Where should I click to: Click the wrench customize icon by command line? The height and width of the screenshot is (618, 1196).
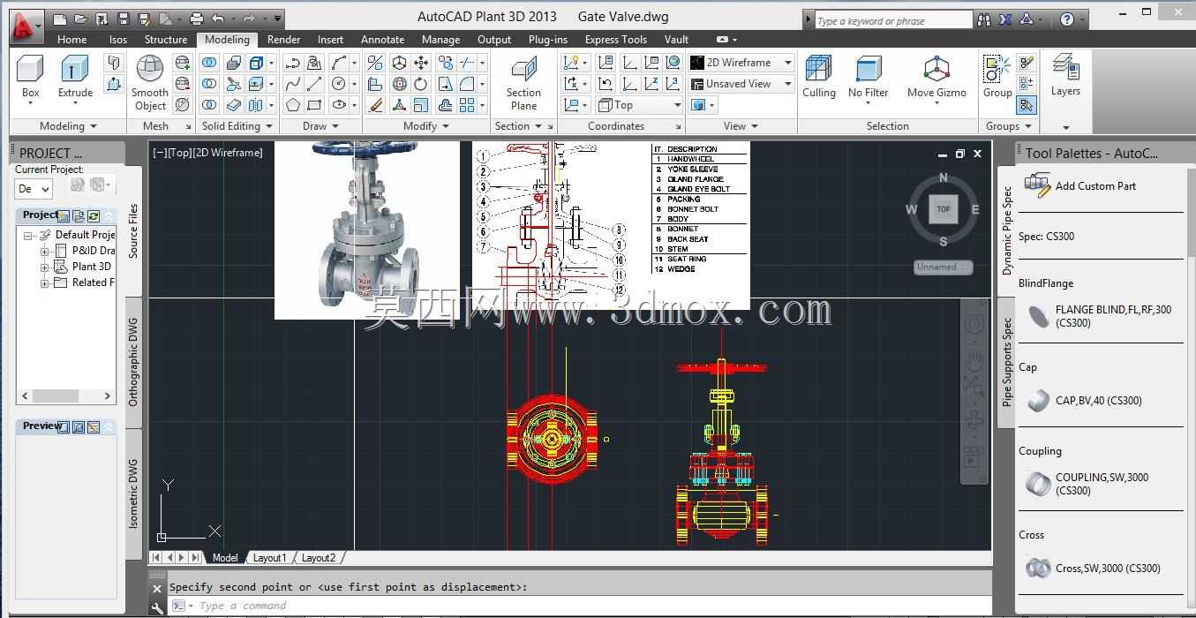[x=157, y=607]
